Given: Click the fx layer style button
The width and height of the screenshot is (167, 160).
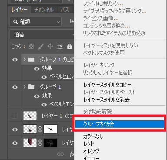Looking at the screenshot, I should pyautogui.click(x=72, y=154).
